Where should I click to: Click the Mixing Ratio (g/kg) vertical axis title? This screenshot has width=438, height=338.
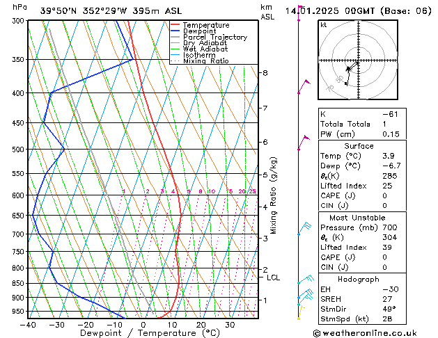click(x=273, y=195)
